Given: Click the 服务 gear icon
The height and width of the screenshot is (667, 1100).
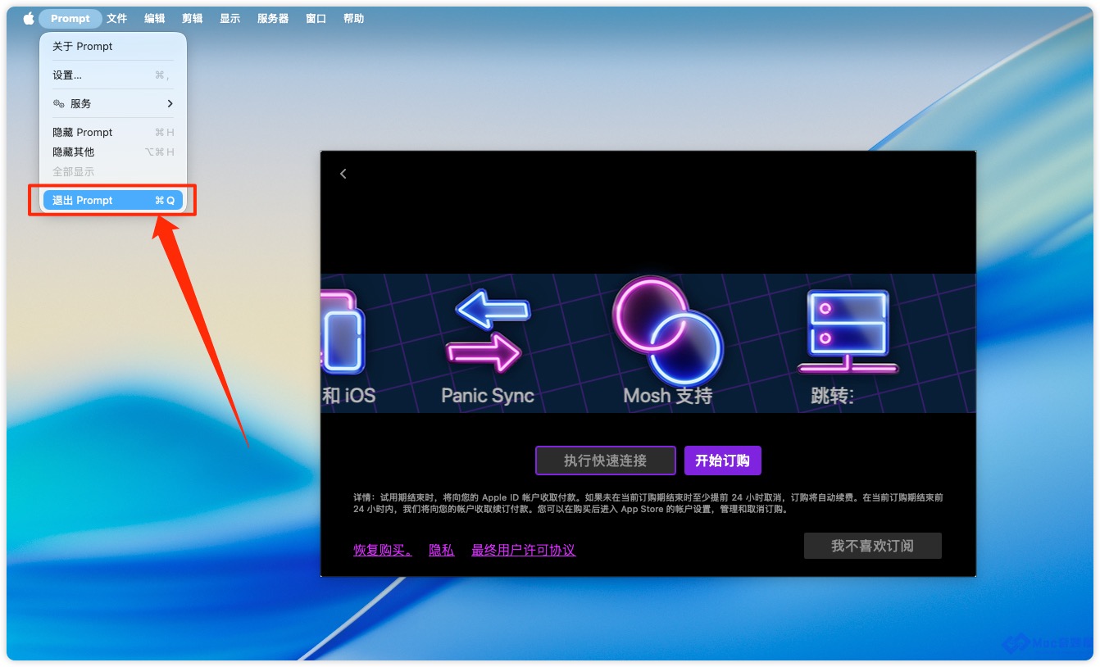Looking at the screenshot, I should click(59, 103).
